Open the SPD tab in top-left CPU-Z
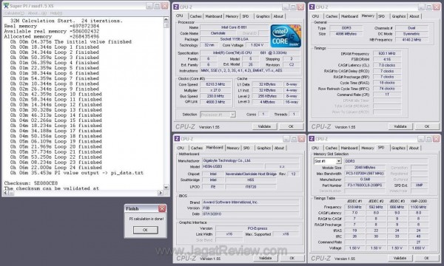 pyautogui.click(x=246, y=16)
